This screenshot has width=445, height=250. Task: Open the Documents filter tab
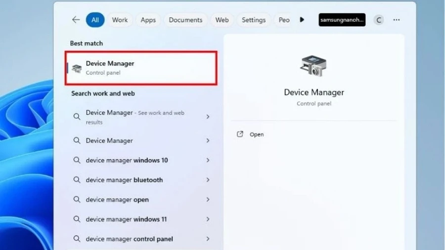185,20
